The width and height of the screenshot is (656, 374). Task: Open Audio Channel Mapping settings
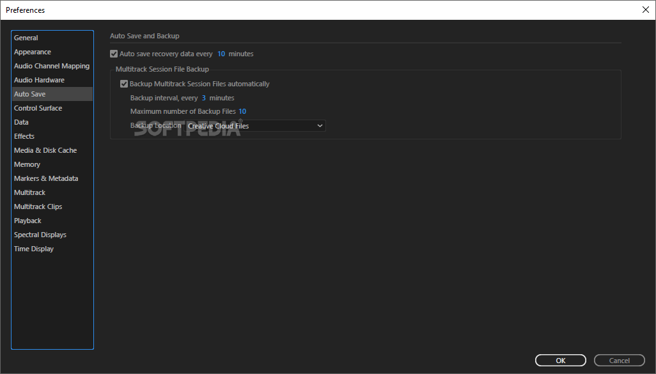point(52,66)
